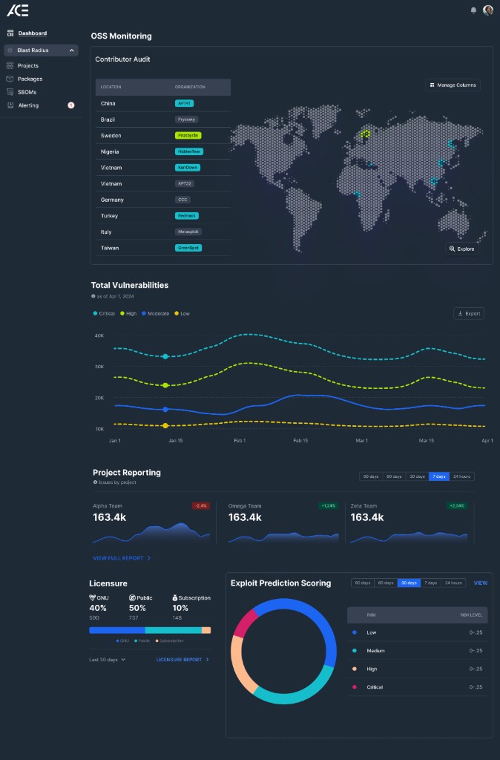Click the Manage Columns button
Viewport: 500px width, 760px height.
(453, 85)
